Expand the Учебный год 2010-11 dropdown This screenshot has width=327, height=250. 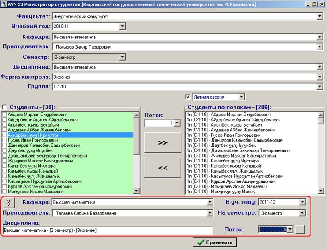coord(123,27)
